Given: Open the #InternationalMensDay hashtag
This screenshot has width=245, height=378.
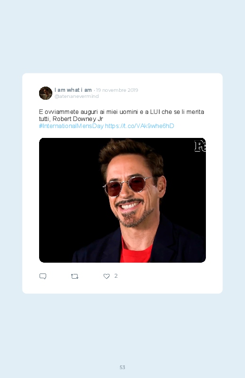Looking at the screenshot, I should [71, 126].
